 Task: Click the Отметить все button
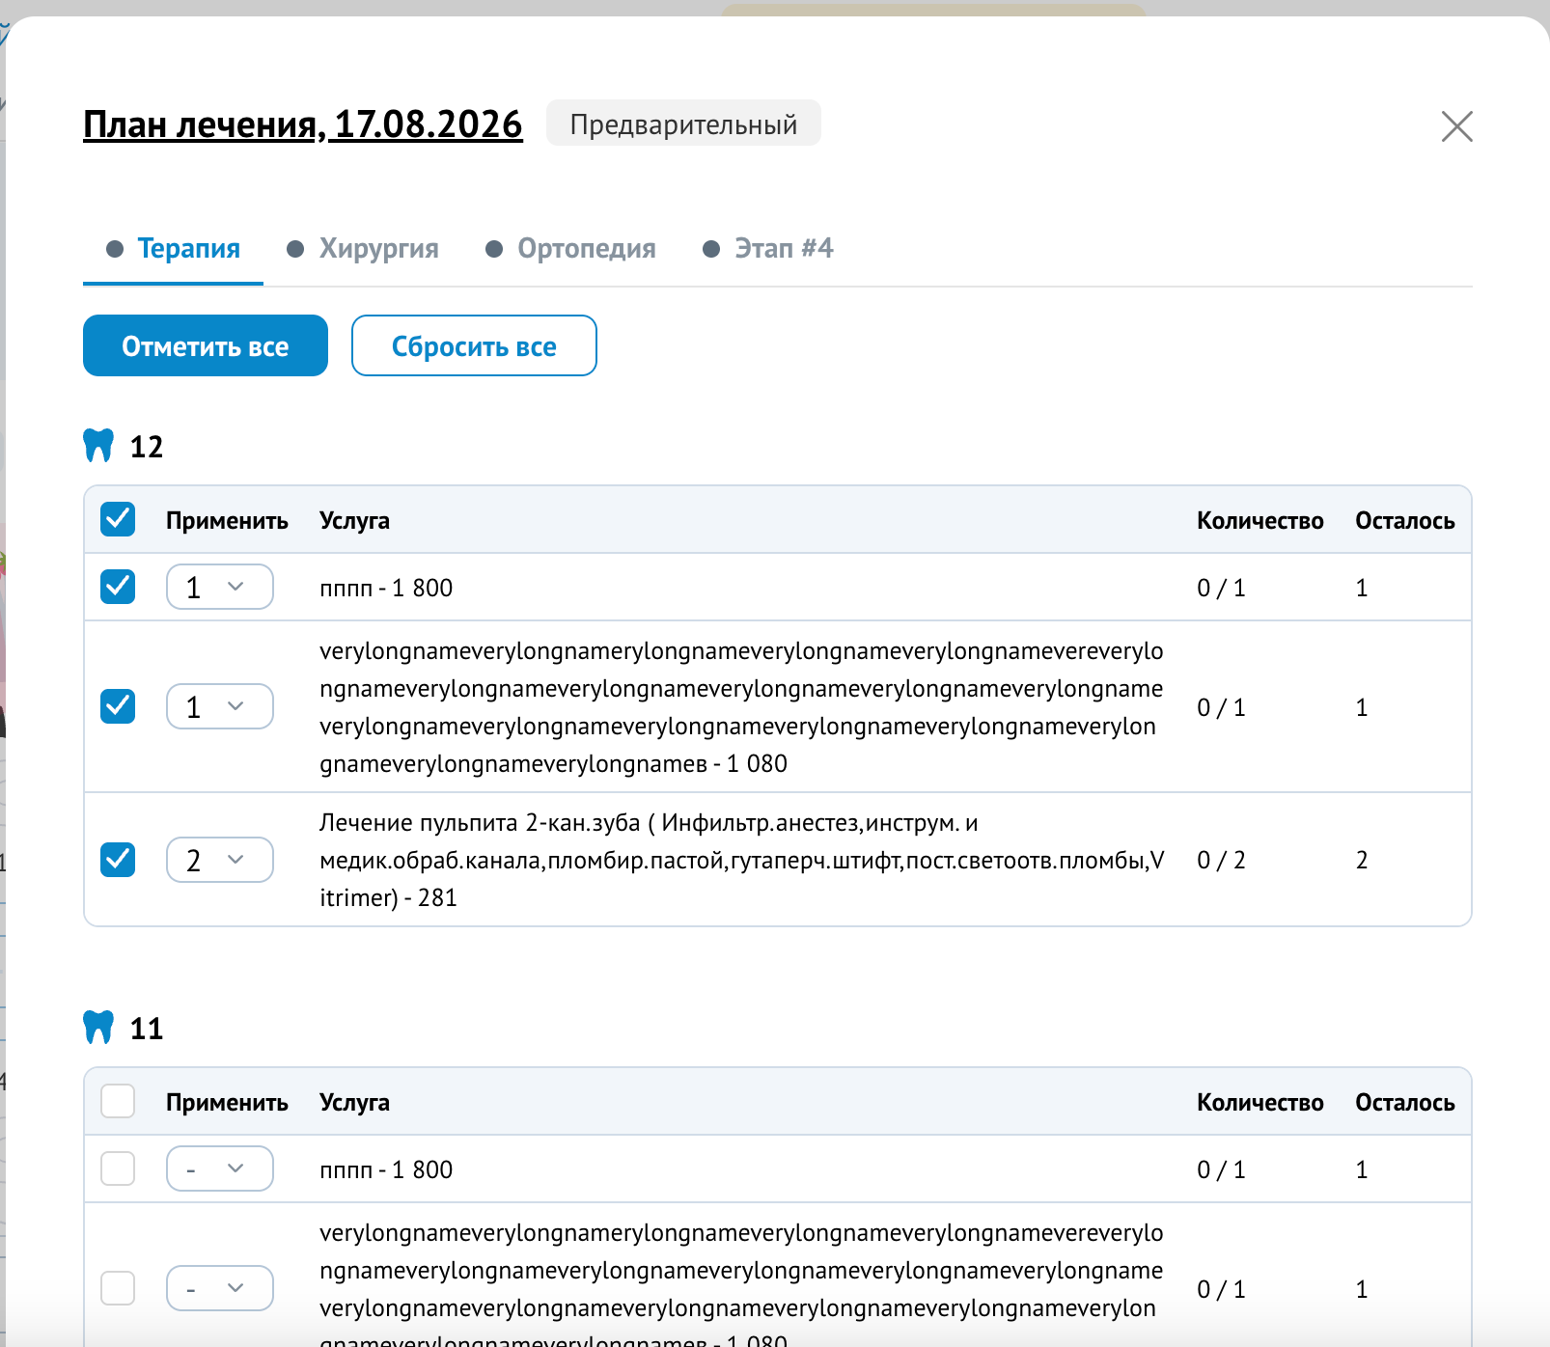click(206, 345)
